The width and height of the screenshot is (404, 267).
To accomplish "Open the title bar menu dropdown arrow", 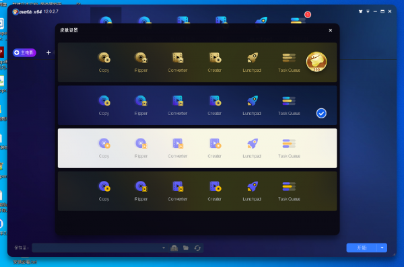I will point(368,11).
